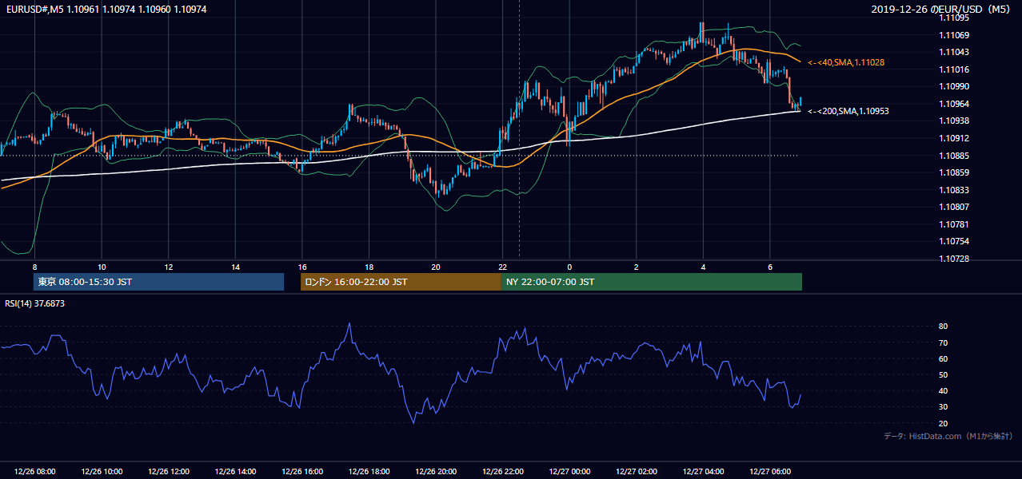The height and width of the screenshot is (479, 1022).
Task: Select the NY 22:00-07:00 JST session bar
Action: (651, 282)
